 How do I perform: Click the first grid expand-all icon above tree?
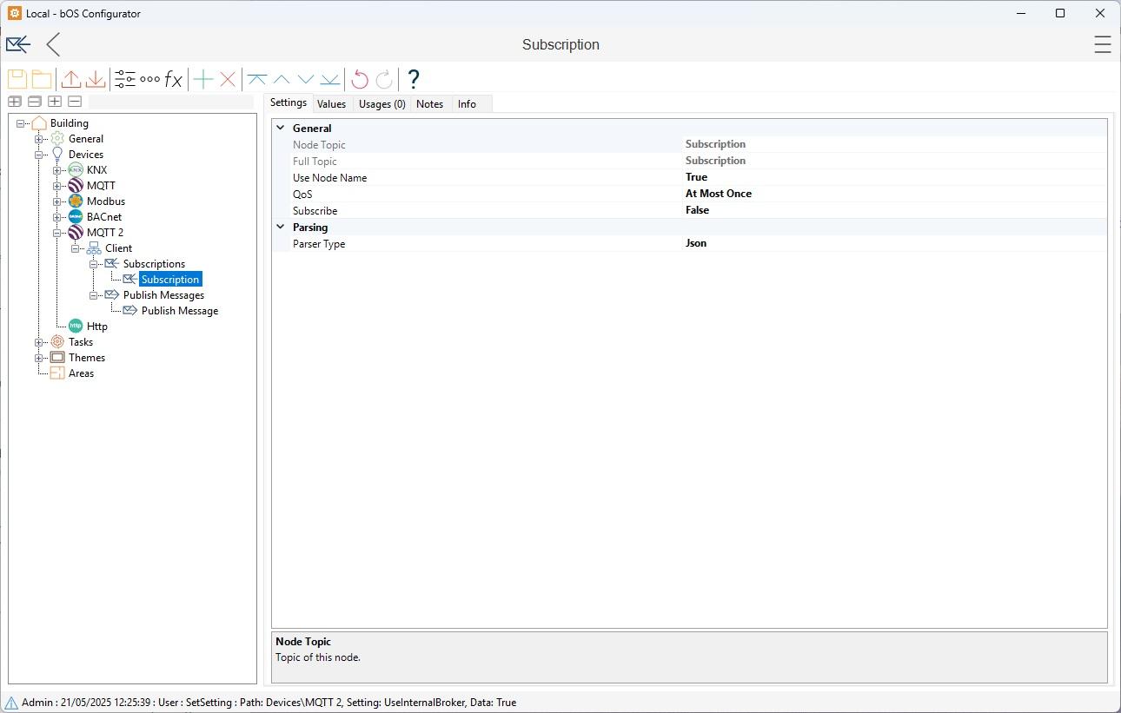click(x=15, y=102)
